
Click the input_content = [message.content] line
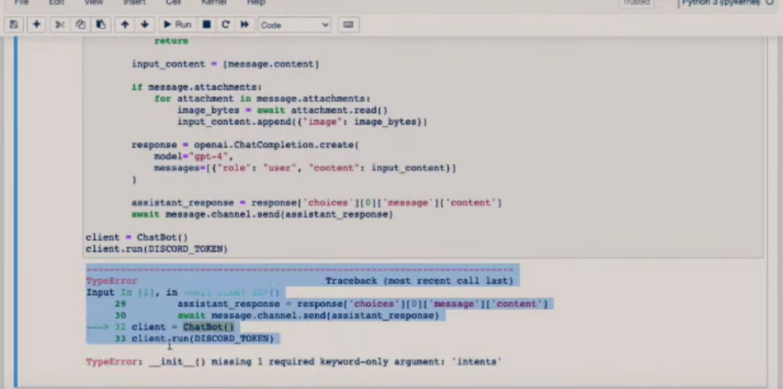(x=225, y=64)
